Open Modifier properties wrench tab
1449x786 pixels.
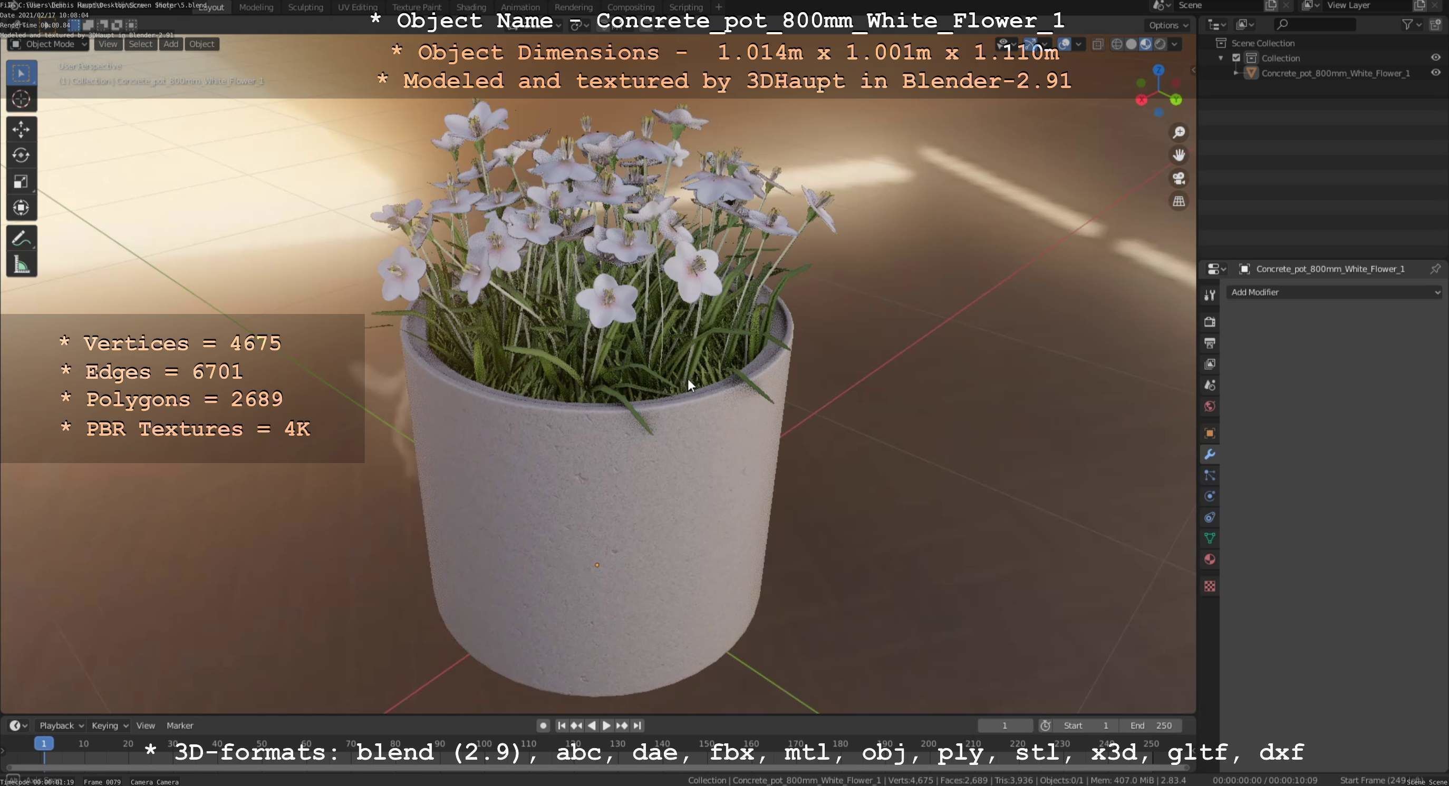click(1210, 454)
